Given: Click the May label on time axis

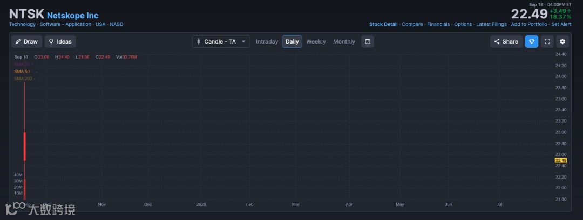Looking at the screenshot, I should pyautogui.click(x=400, y=204).
